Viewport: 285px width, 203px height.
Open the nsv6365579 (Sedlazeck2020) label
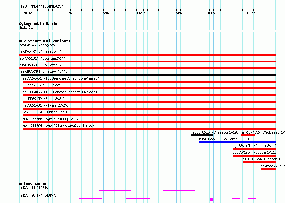click(224, 139)
